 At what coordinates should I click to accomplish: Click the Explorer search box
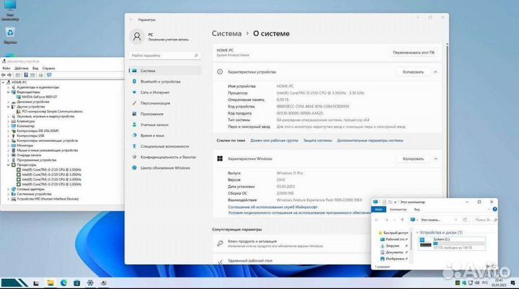click(x=484, y=220)
